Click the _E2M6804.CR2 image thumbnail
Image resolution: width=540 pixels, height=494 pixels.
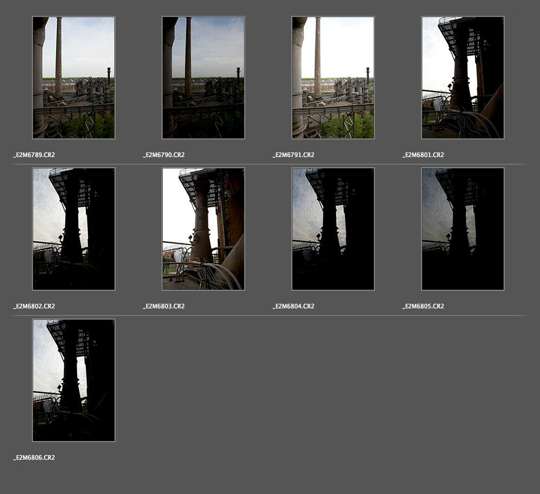333,229
